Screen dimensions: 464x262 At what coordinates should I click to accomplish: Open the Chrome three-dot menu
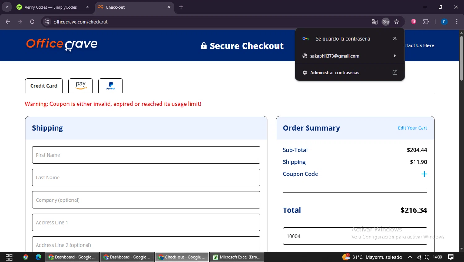(457, 22)
